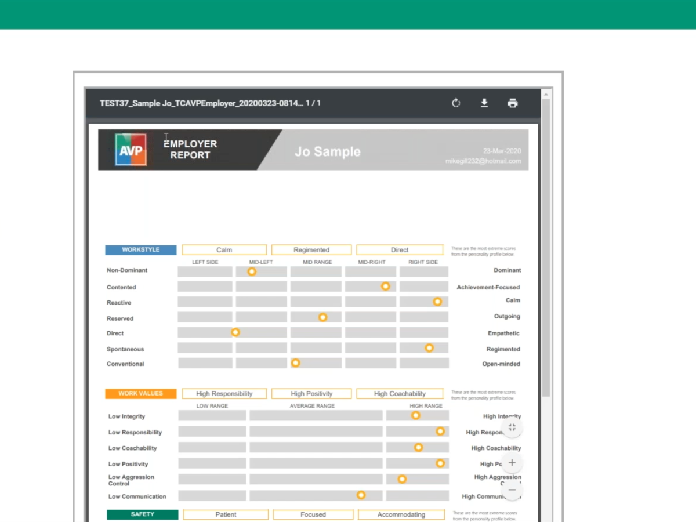
Task: Click the High Coachability trait box
Action: pos(400,394)
